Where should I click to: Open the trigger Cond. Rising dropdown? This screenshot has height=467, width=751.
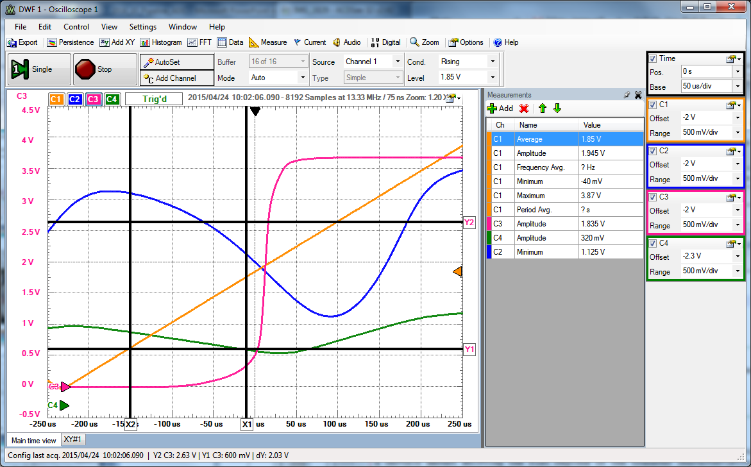click(x=493, y=62)
